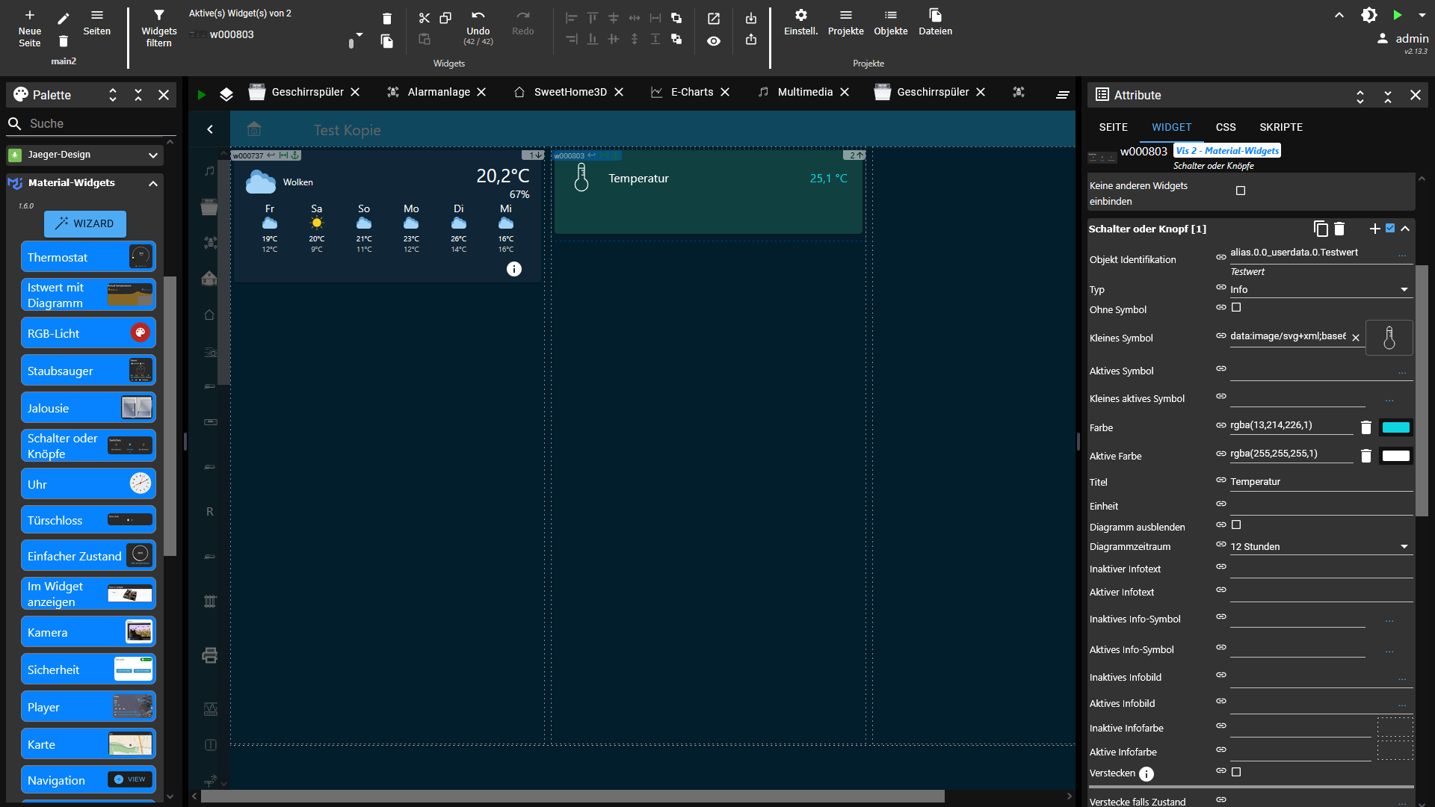Click the Undo arrow icon
1435x807 pixels.
[x=478, y=16]
